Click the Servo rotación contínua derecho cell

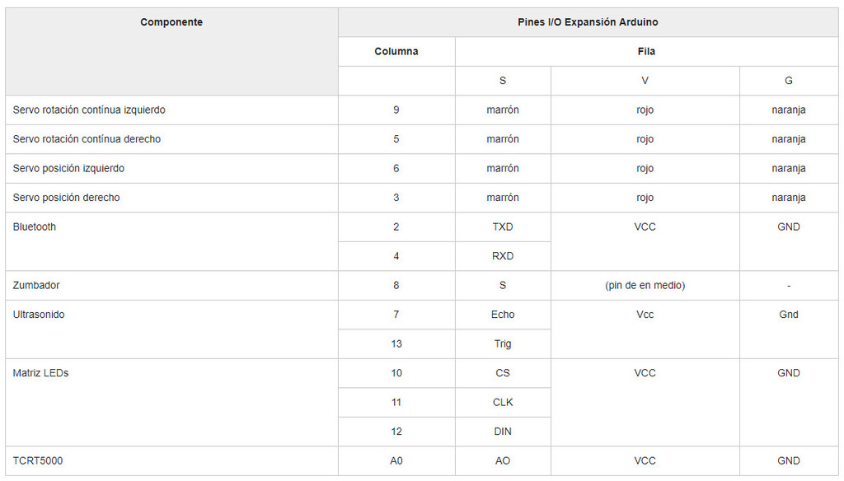coord(87,139)
